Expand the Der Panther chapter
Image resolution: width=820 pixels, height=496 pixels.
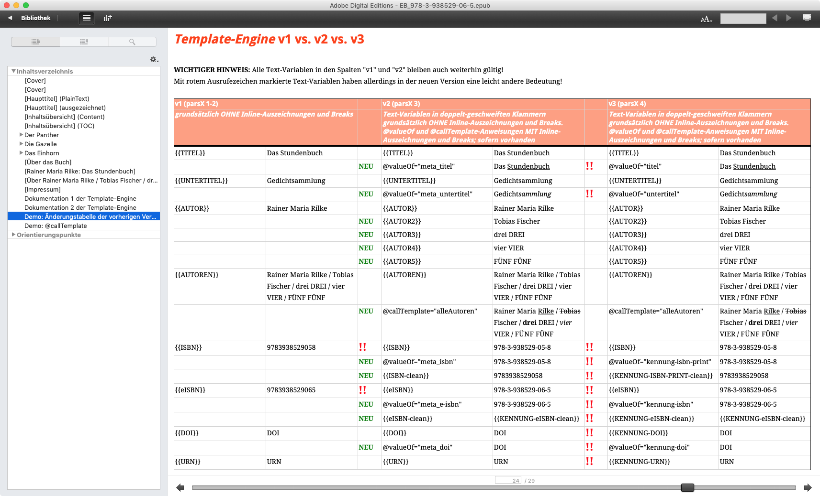tap(21, 135)
